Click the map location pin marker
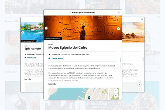 (89, 98)
